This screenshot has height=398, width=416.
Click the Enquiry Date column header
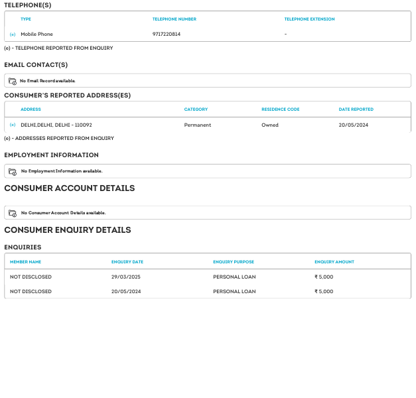tap(127, 262)
